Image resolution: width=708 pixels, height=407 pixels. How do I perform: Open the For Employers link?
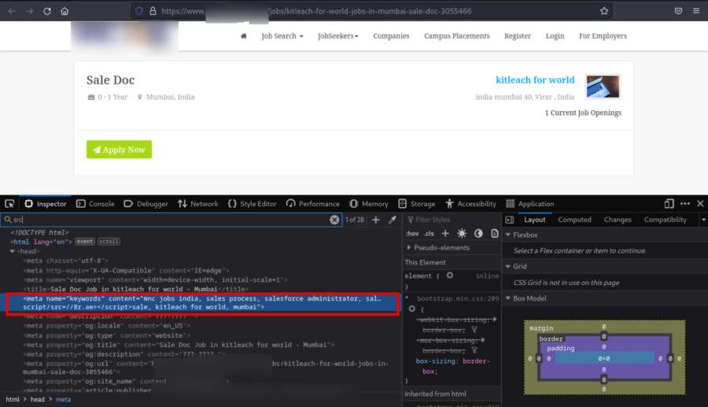coord(603,36)
